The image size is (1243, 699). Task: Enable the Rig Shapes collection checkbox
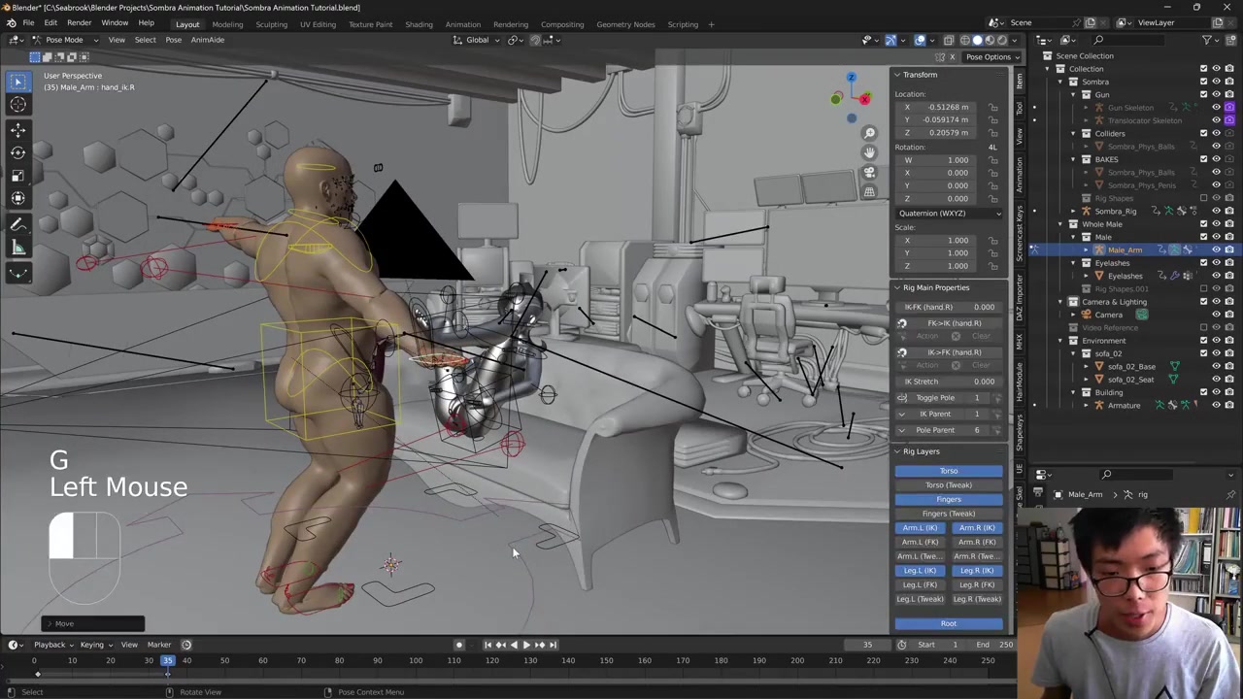(1203, 198)
